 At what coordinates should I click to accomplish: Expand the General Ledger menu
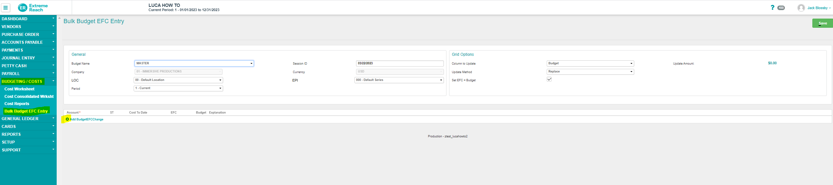[20, 119]
